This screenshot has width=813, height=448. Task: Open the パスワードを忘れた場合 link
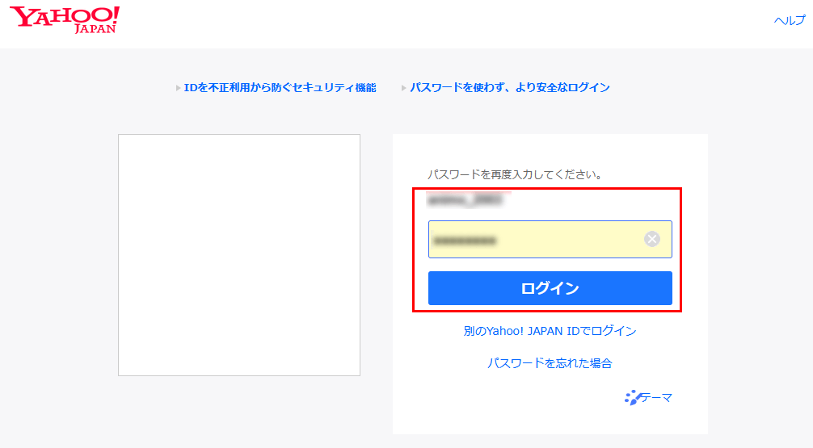550,363
